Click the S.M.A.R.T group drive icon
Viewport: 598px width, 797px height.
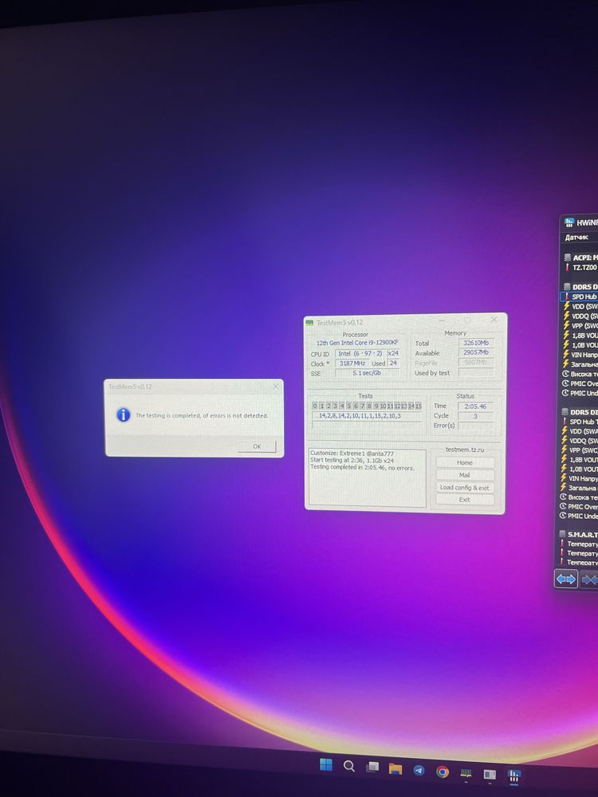click(x=562, y=534)
